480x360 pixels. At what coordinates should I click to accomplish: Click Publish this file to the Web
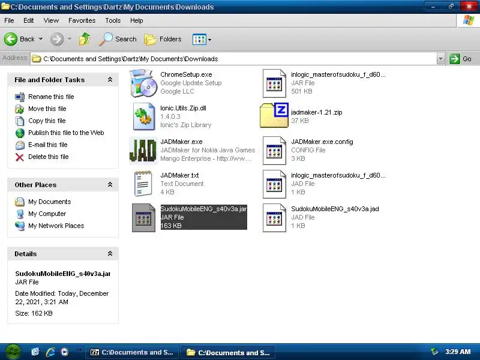pos(66,133)
